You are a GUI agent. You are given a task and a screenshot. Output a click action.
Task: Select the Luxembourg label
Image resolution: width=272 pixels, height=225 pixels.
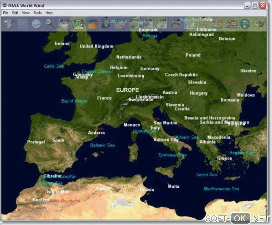(131, 76)
